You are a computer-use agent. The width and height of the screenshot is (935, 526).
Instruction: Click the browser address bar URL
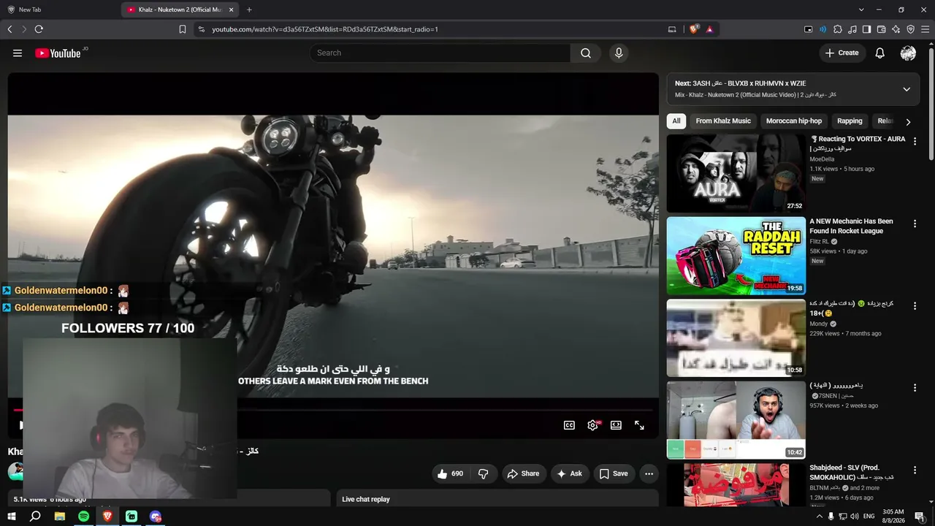[x=325, y=29]
